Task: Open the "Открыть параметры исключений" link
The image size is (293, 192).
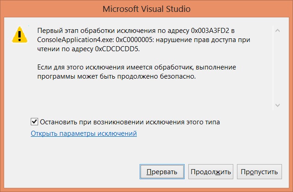Action: 84,133
